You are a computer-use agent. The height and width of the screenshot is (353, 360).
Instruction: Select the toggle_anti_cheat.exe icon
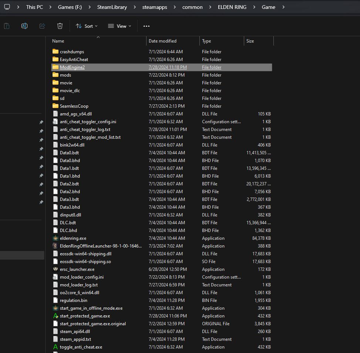tap(55, 347)
